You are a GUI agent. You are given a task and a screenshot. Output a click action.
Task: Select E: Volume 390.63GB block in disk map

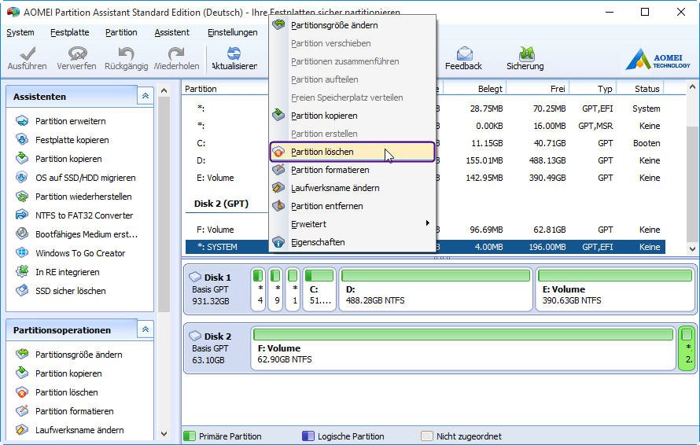tap(615, 289)
